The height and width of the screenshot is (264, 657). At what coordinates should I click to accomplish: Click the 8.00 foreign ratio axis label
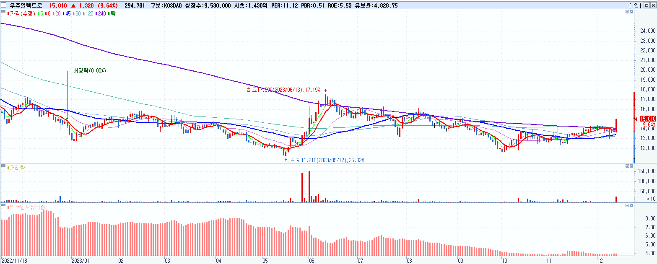[x=650, y=219]
